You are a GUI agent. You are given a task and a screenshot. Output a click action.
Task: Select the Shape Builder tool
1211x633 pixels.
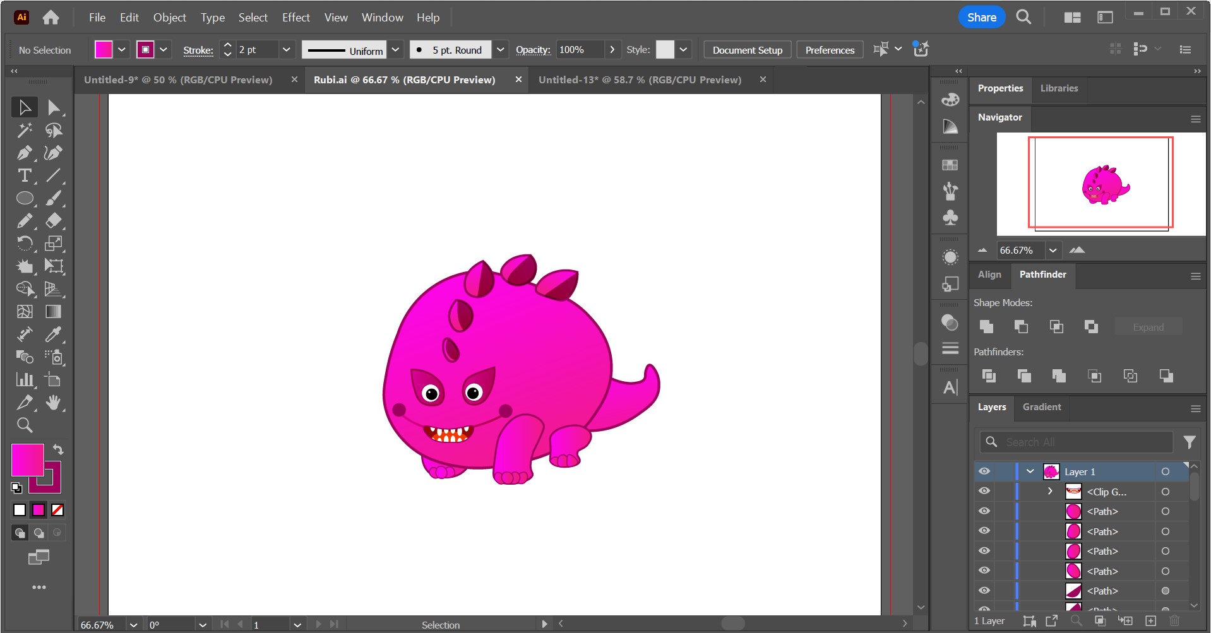tap(25, 289)
